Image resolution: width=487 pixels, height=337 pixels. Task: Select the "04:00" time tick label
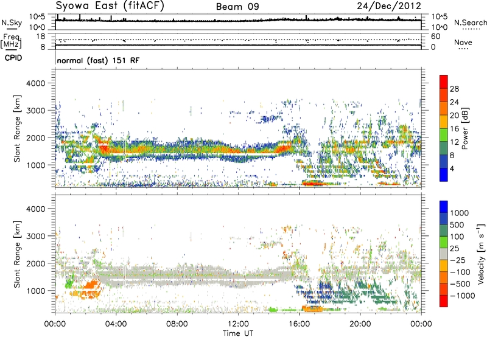tap(116, 324)
